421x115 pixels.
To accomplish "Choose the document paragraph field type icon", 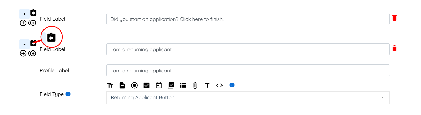I will 122,85.
